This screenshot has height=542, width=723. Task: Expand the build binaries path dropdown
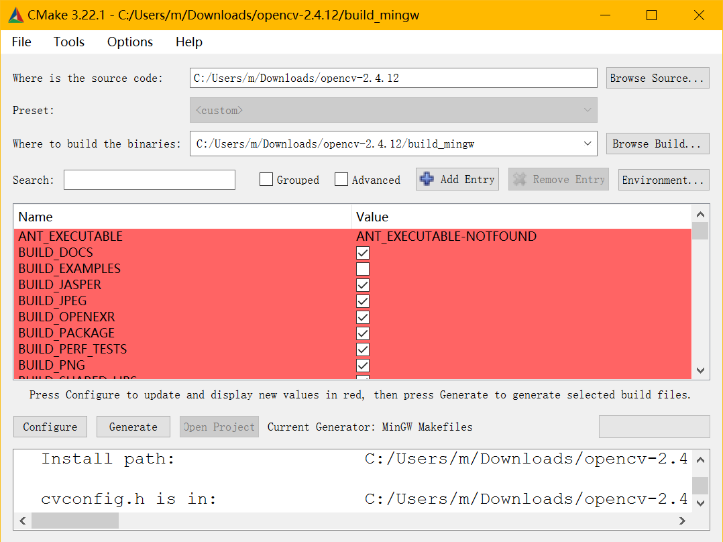(588, 144)
